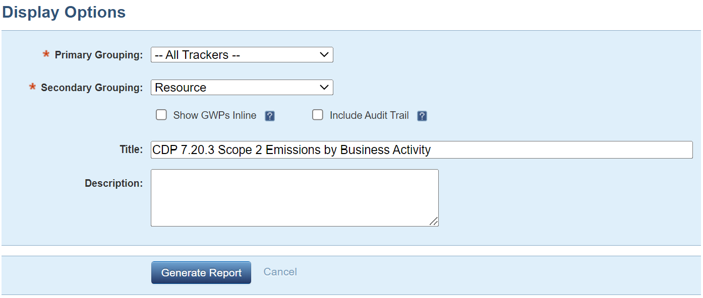This screenshot has height=298, width=703.
Task: Click the Include Audit Trail label text
Action: coord(369,115)
